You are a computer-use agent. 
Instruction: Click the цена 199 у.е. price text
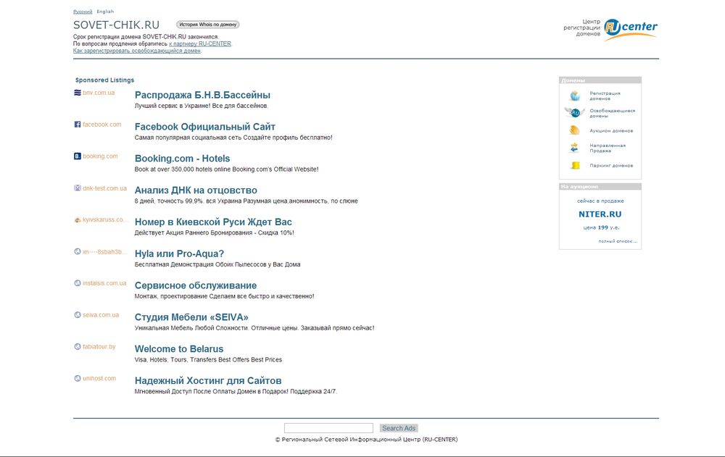(x=601, y=227)
